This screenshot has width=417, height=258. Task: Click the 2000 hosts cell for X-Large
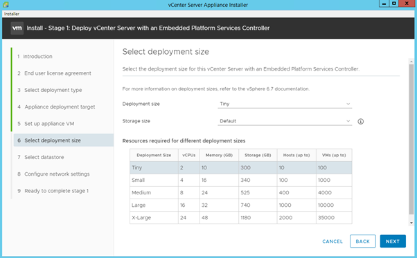[x=296, y=217]
